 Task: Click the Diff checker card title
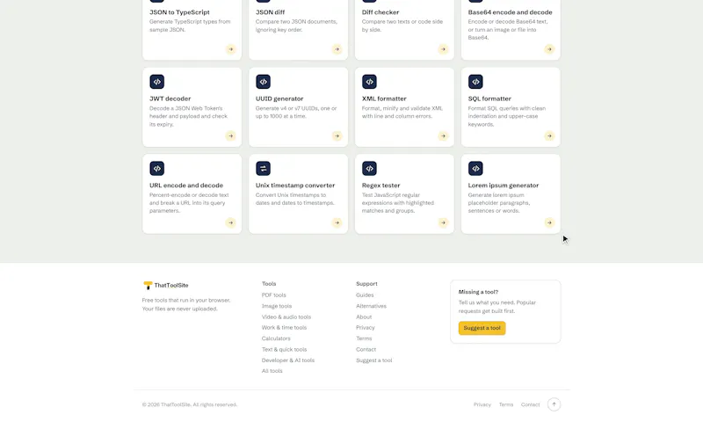[380, 12]
